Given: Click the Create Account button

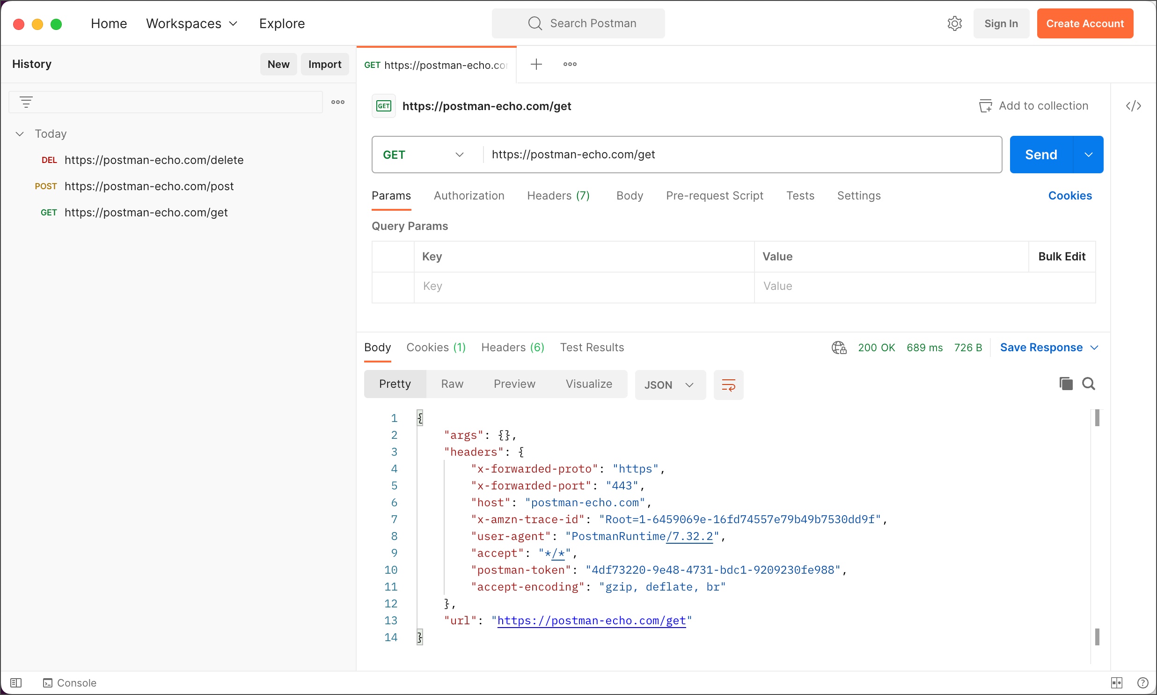Looking at the screenshot, I should coord(1085,23).
